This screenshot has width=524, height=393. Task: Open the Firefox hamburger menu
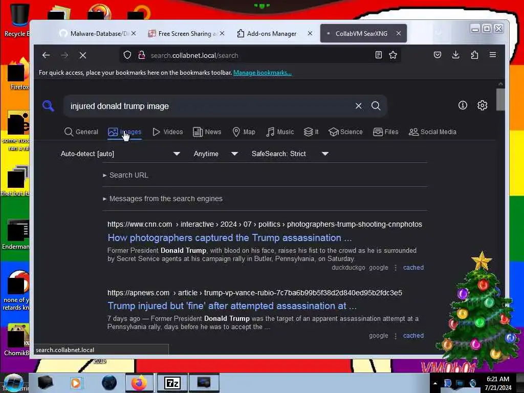pos(493,55)
